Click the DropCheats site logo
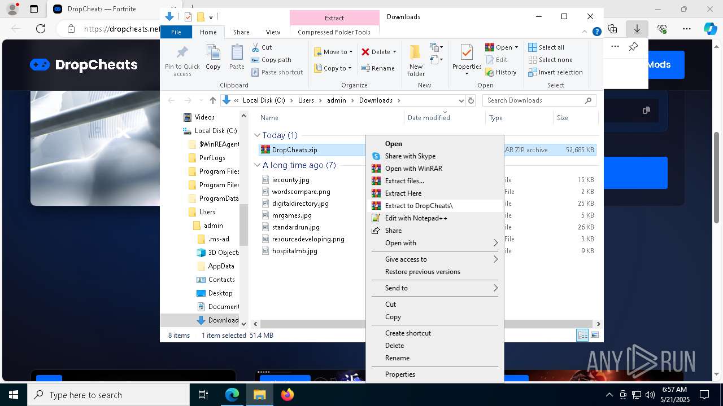Image resolution: width=723 pixels, height=406 pixels. tap(84, 65)
